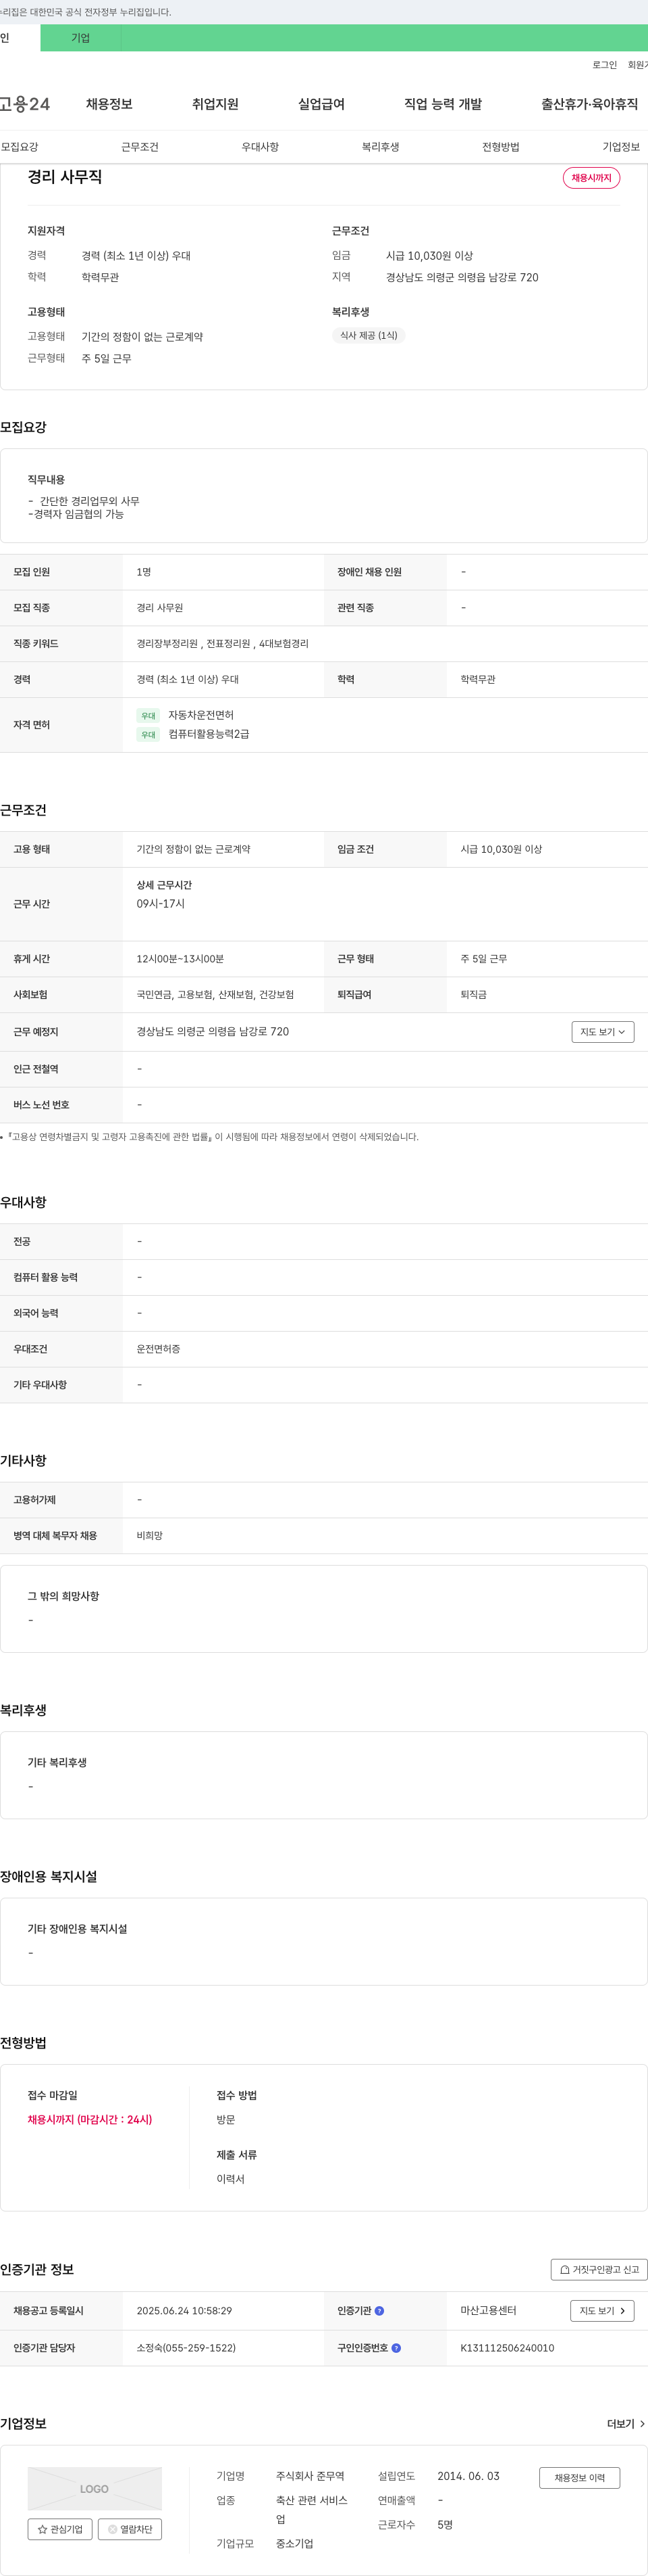This screenshot has width=648, height=2576.
Task: Click insurance list 국민연금, 고용보험, 산재보험, 건강보험
Action: point(216,995)
